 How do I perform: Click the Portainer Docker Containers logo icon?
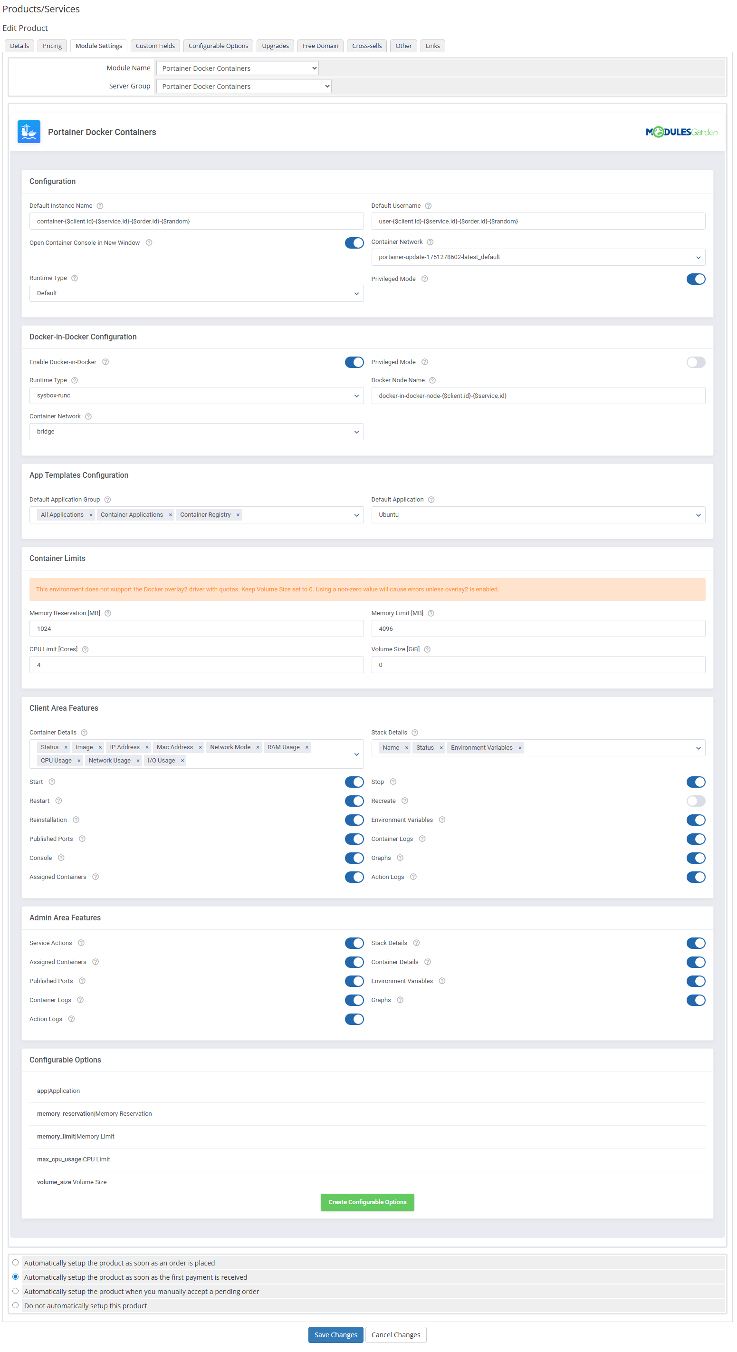click(29, 132)
